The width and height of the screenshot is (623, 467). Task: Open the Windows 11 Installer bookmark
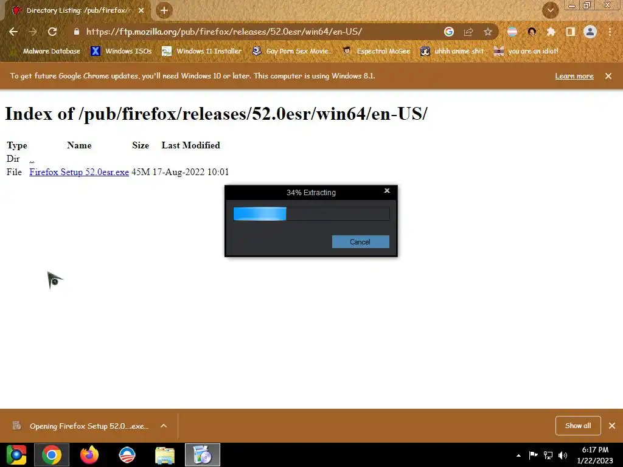202,51
